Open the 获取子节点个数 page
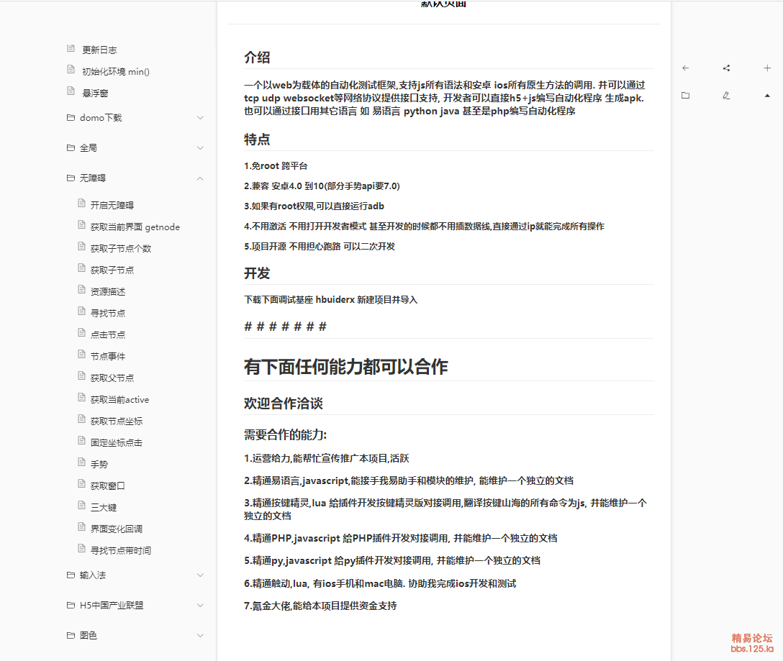 (x=121, y=249)
